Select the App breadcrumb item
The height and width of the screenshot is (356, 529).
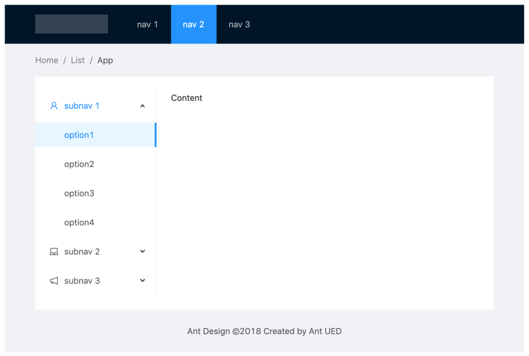click(x=105, y=60)
